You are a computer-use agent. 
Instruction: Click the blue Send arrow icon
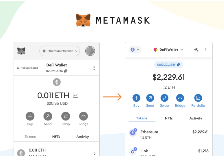pyautogui.click(x=150, y=98)
